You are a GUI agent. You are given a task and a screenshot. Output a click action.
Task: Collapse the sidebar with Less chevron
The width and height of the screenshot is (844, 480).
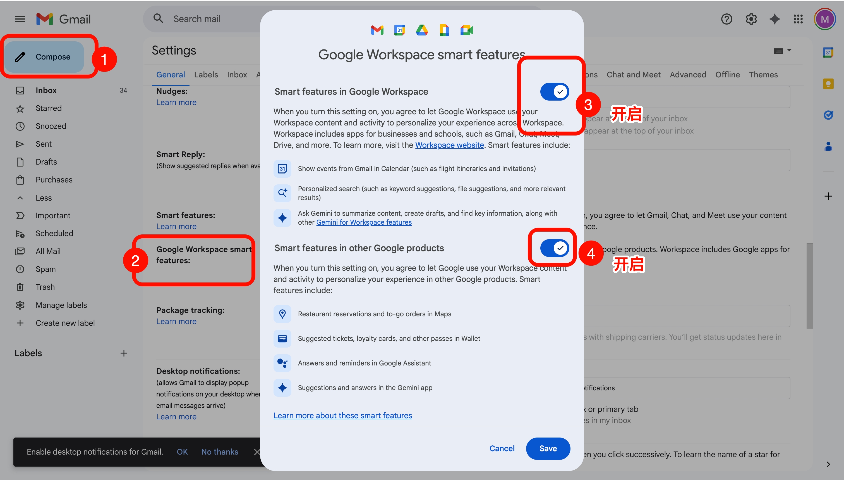click(x=20, y=198)
